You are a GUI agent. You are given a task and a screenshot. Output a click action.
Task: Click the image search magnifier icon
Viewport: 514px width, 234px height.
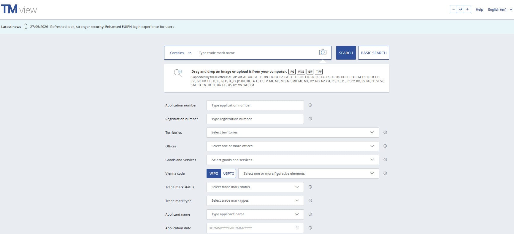point(178,73)
